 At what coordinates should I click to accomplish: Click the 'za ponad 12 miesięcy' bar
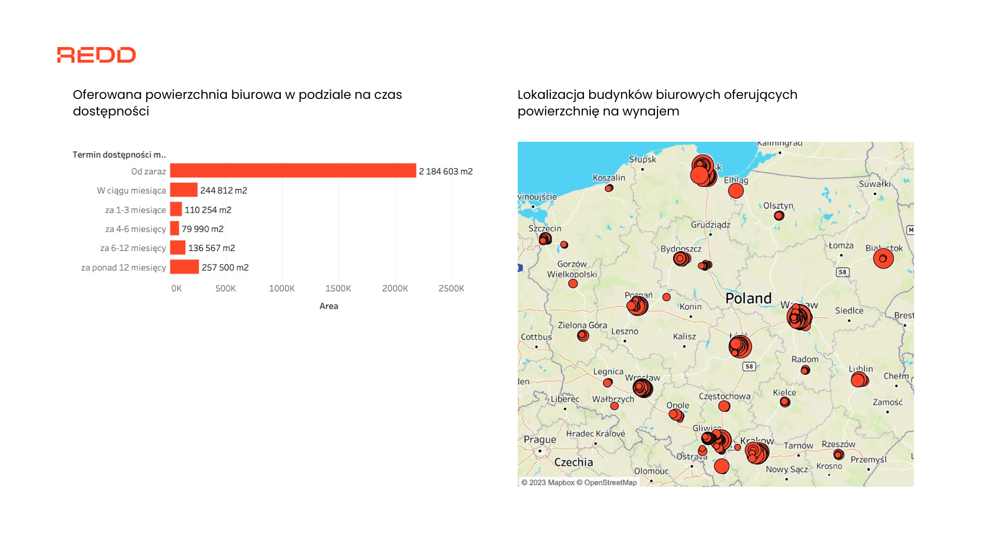184,267
